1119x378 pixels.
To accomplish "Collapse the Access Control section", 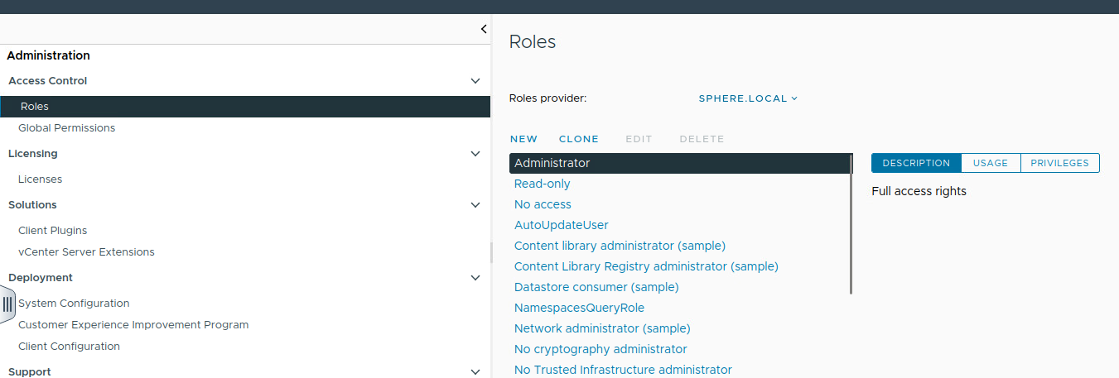I will pyautogui.click(x=475, y=81).
